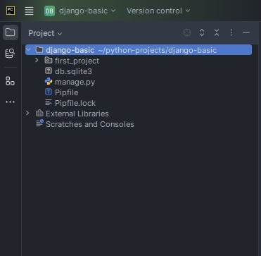This screenshot has height=256, width=261.
Task: Open the django-basic project switcher dropdown
Action: (x=79, y=11)
